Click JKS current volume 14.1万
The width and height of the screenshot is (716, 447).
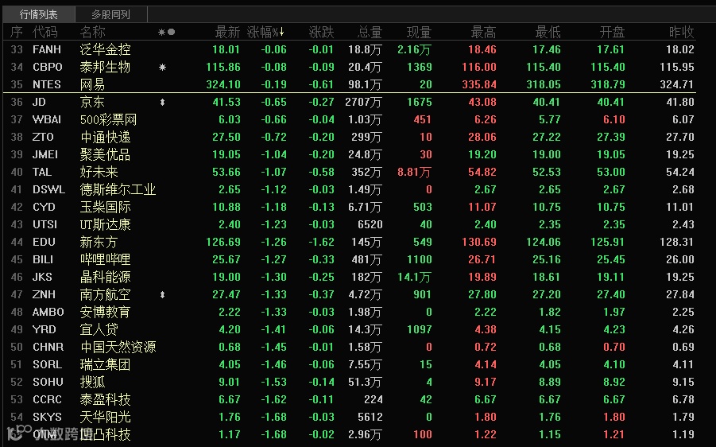click(414, 277)
